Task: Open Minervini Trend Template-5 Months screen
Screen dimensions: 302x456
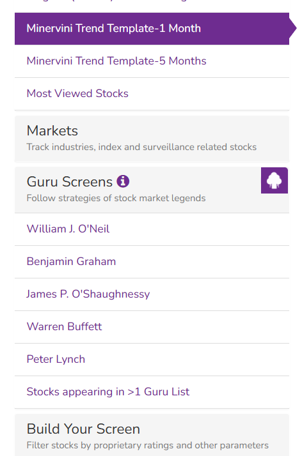Action: 152,61
